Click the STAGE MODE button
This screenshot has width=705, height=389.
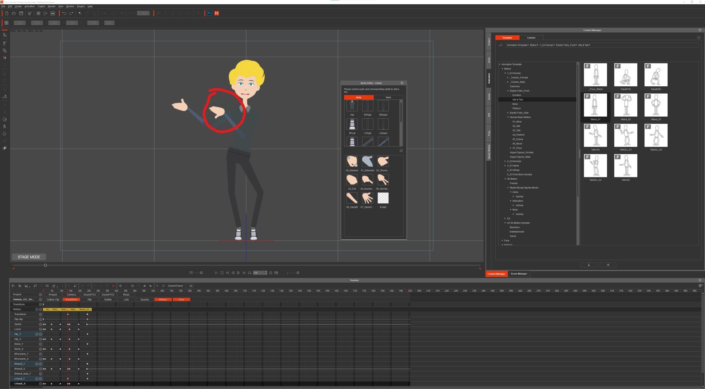coord(29,257)
